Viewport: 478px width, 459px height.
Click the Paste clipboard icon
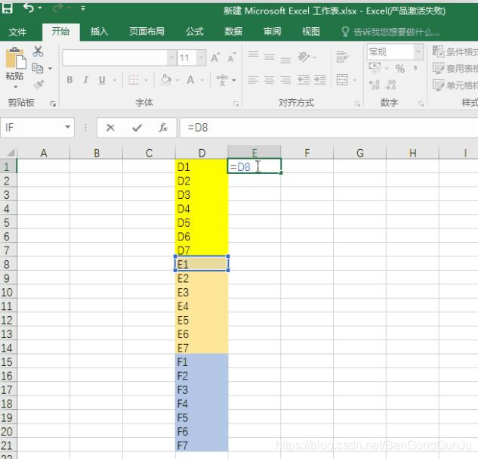point(15,57)
